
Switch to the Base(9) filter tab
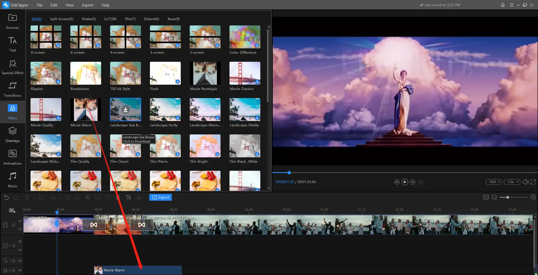point(173,19)
